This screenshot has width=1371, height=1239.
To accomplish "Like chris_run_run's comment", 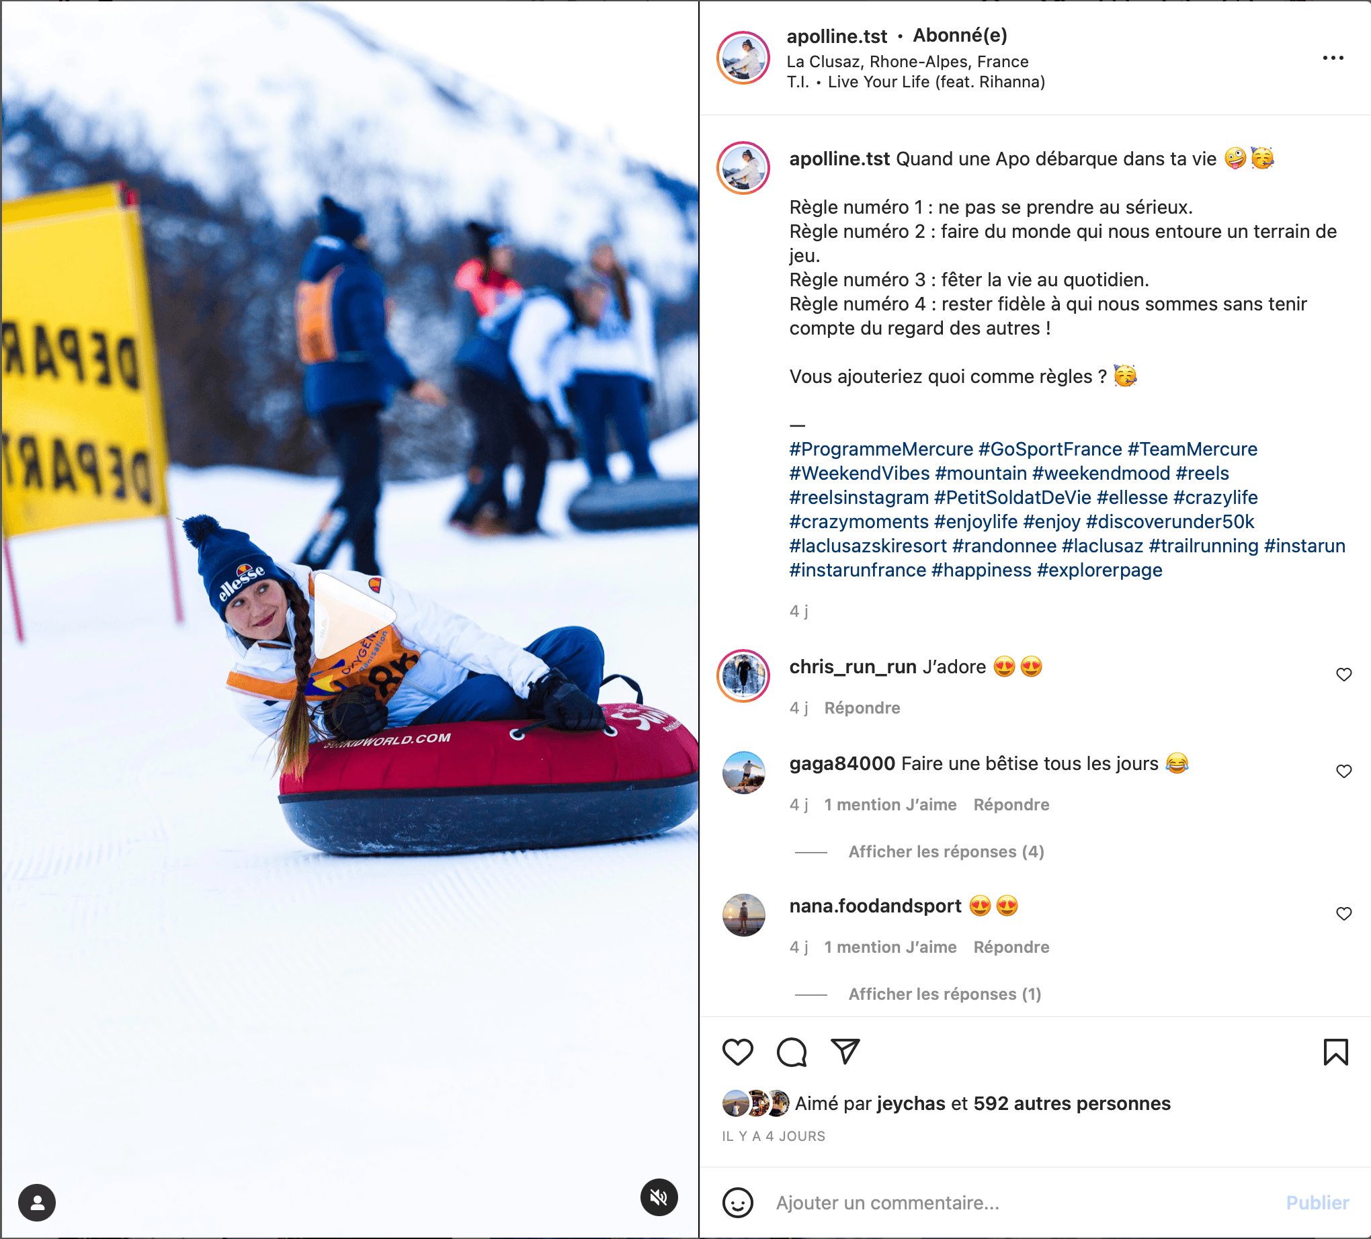I will click(x=1344, y=675).
